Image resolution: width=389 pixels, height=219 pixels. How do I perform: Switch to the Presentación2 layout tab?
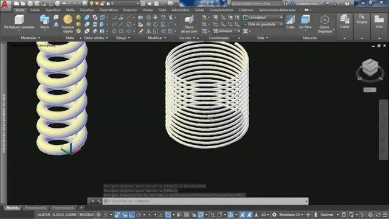click(63, 207)
